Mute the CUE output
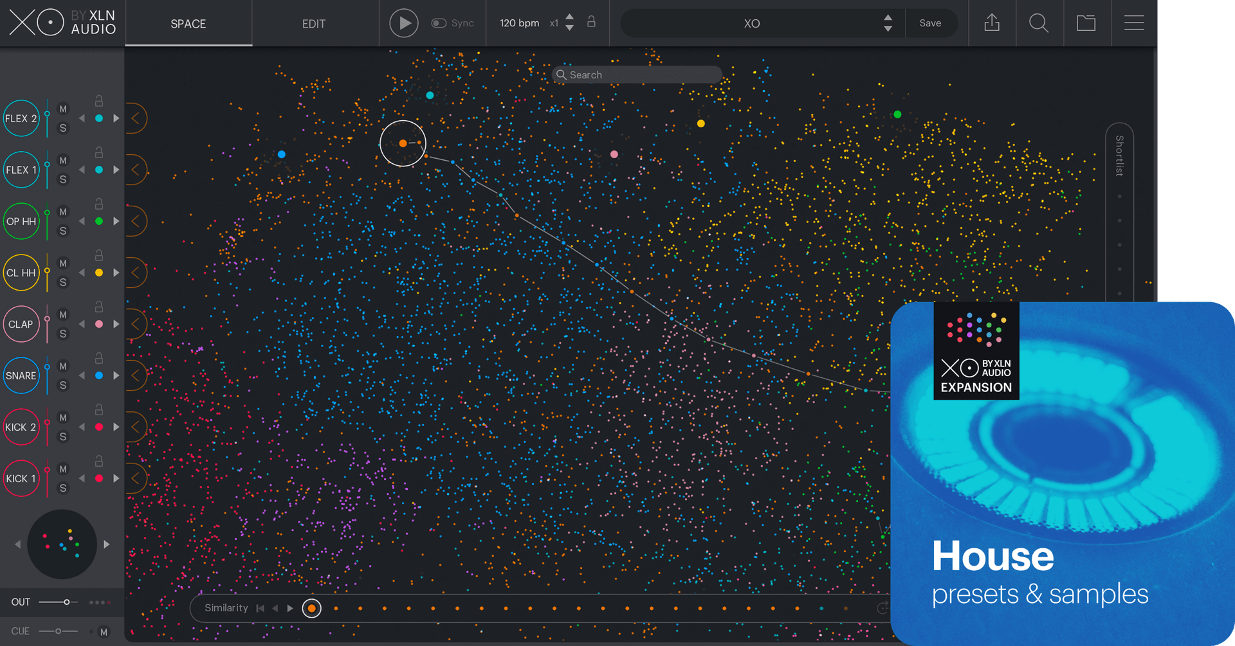 pyautogui.click(x=104, y=632)
